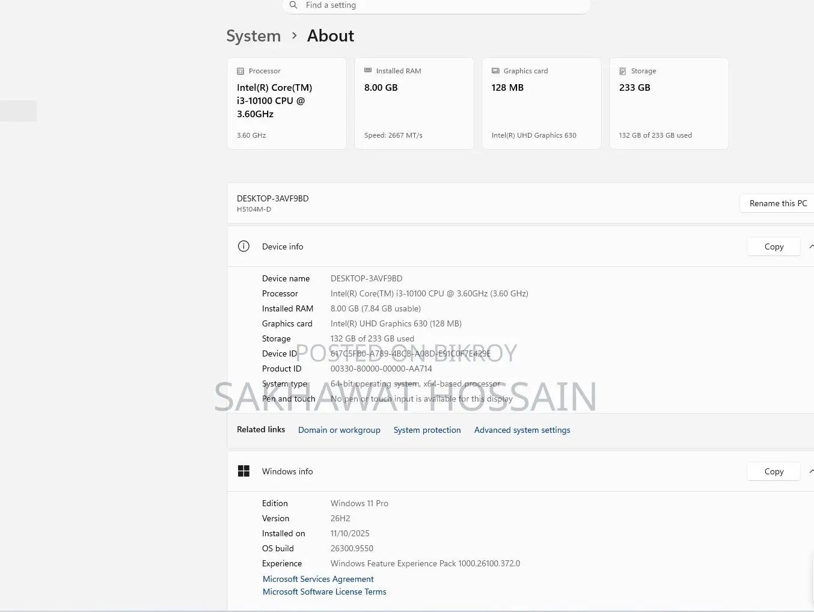Click the Storage drive icon
This screenshot has width=814, height=612.
[623, 71]
